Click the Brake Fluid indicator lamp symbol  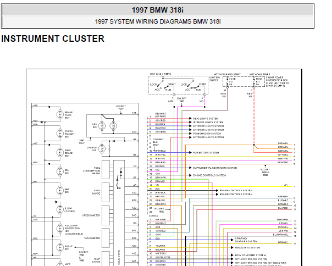click(x=60, y=114)
